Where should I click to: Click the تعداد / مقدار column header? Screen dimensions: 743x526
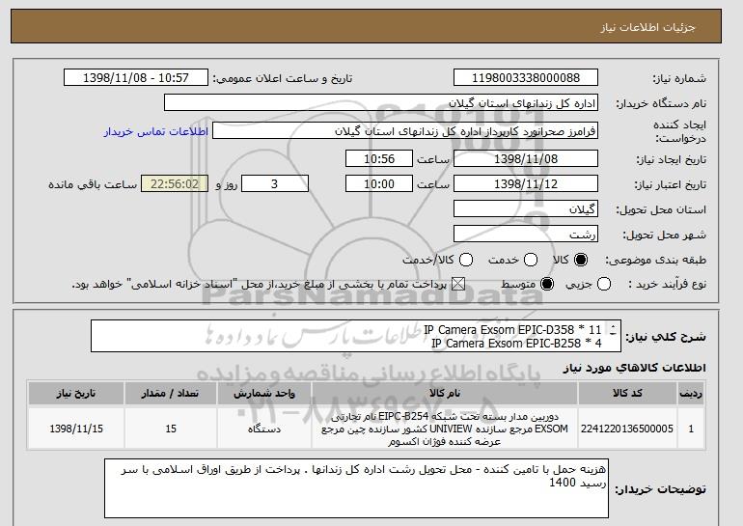171,394
